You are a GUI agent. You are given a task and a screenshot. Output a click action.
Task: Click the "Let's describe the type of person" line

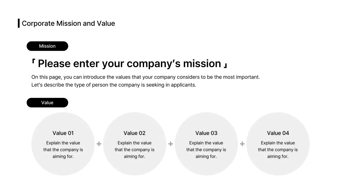(x=114, y=85)
